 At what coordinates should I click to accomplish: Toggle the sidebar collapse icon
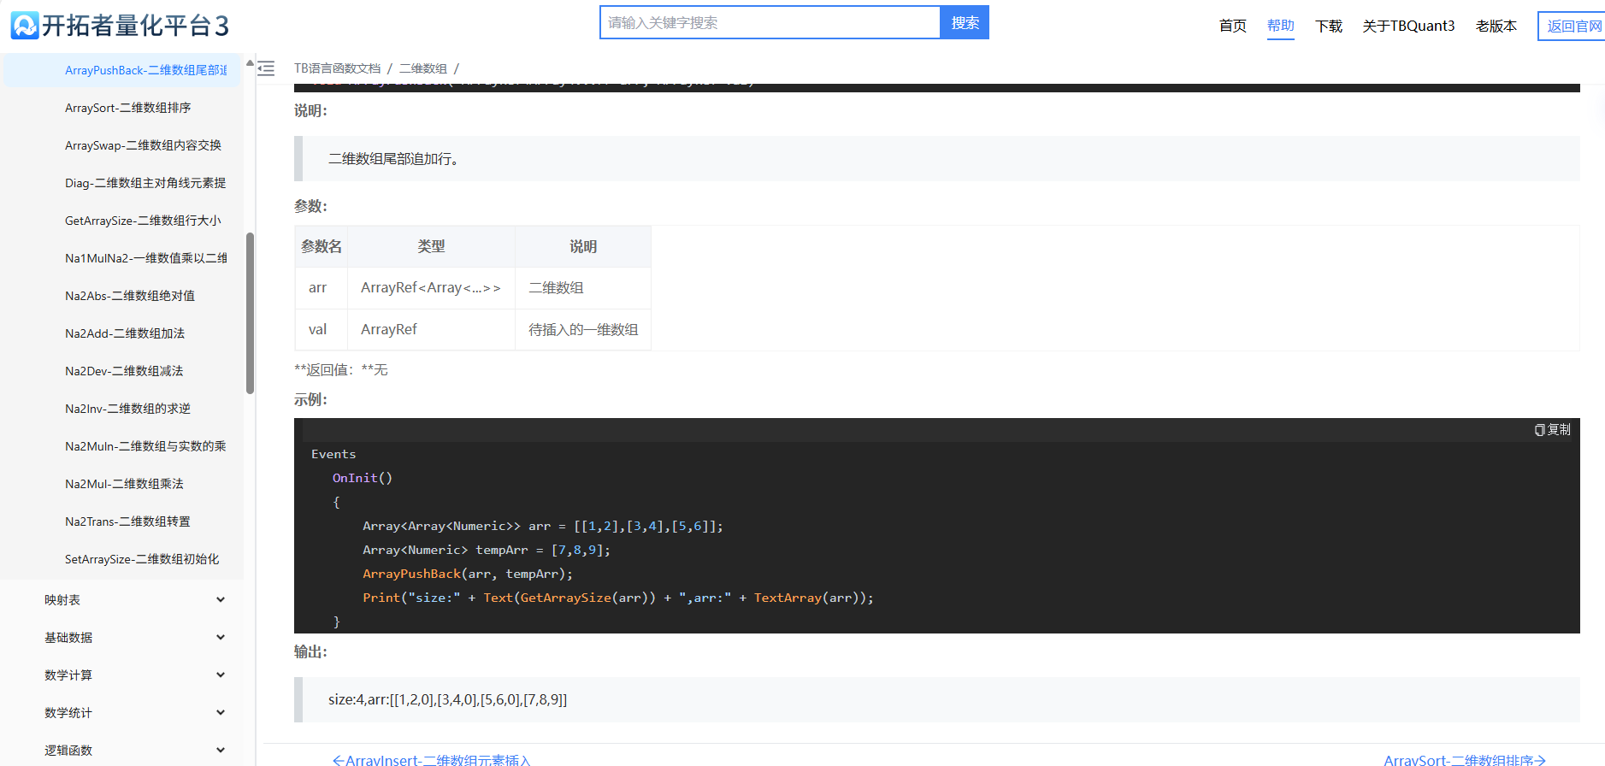click(266, 68)
